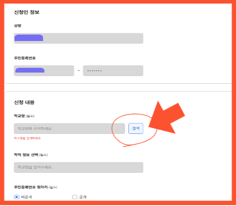Select the 공개 radio button
The height and width of the screenshot is (206, 236).
coord(74,197)
